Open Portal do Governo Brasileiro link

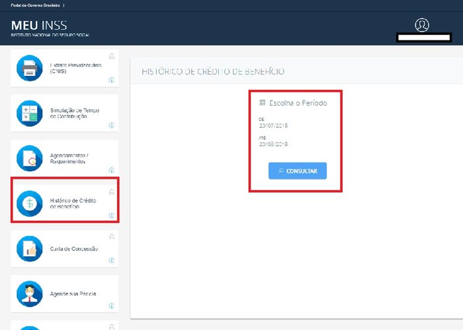(x=36, y=5)
